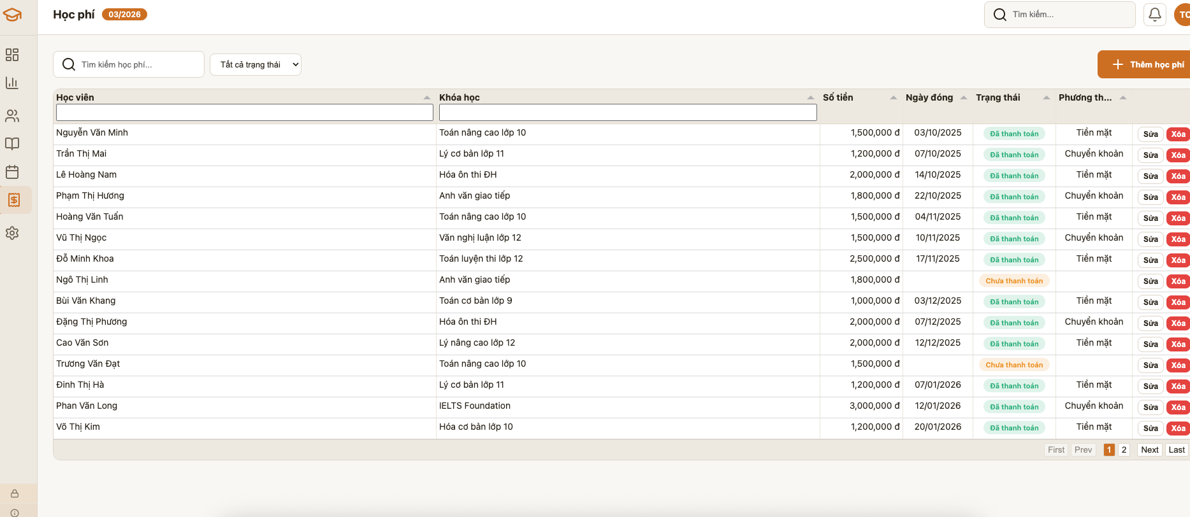
Task: Sort by the Số tiền column arrow
Action: (x=893, y=97)
